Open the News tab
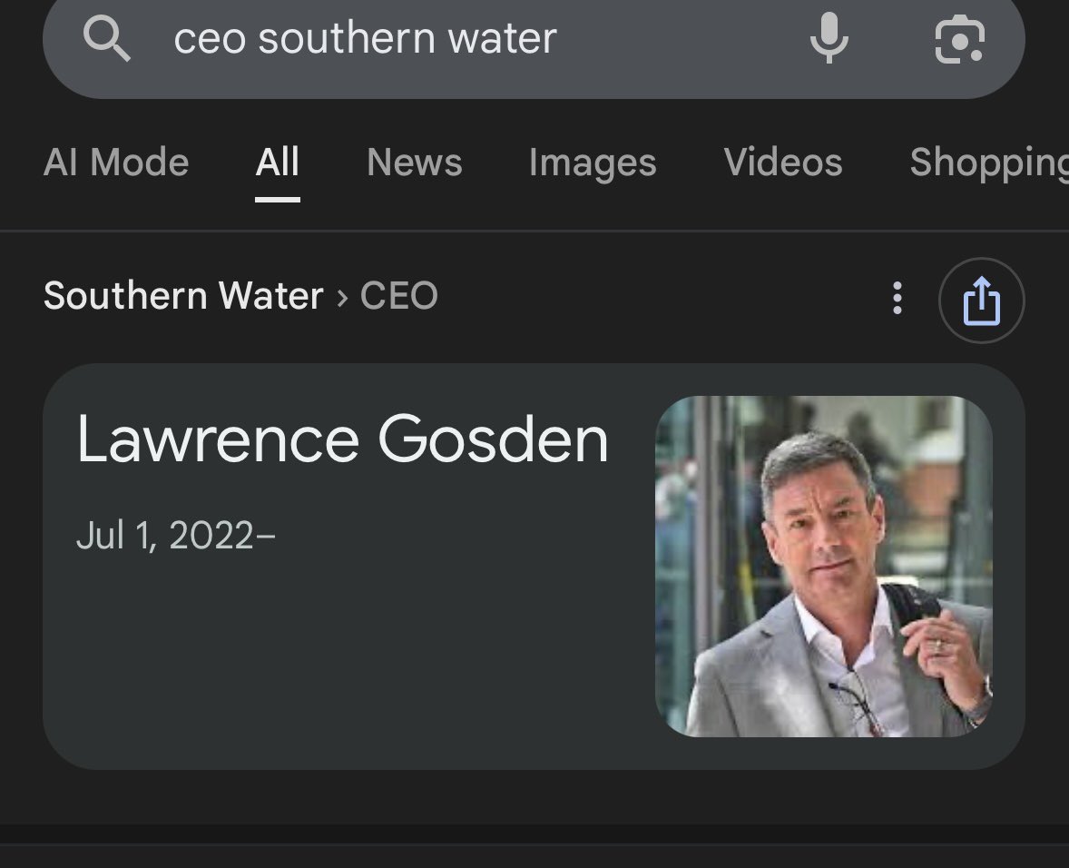This screenshot has height=868, width=1069. (415, 163)
